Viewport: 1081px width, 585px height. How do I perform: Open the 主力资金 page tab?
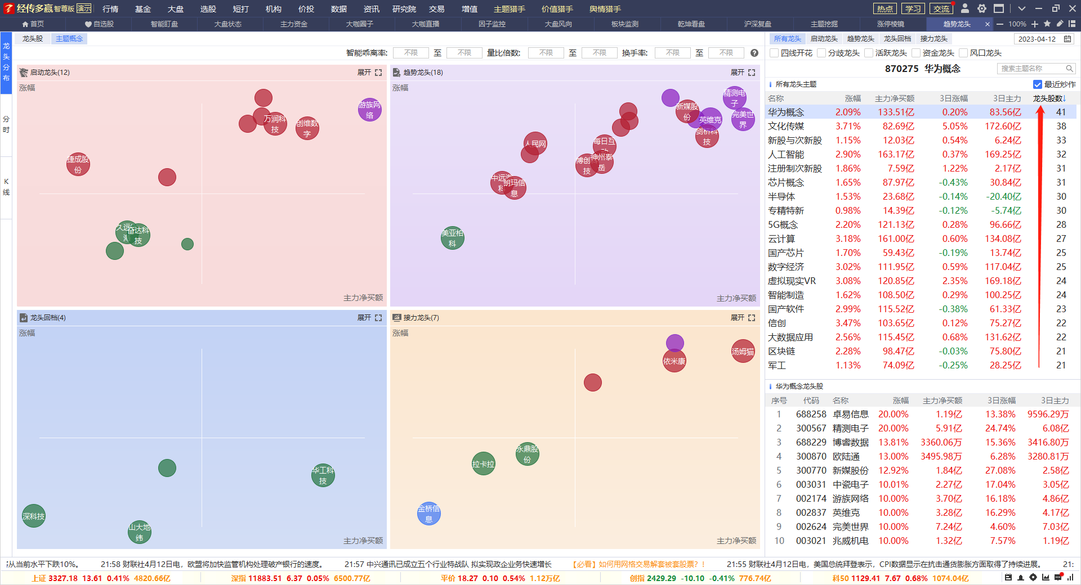point(294,24)
